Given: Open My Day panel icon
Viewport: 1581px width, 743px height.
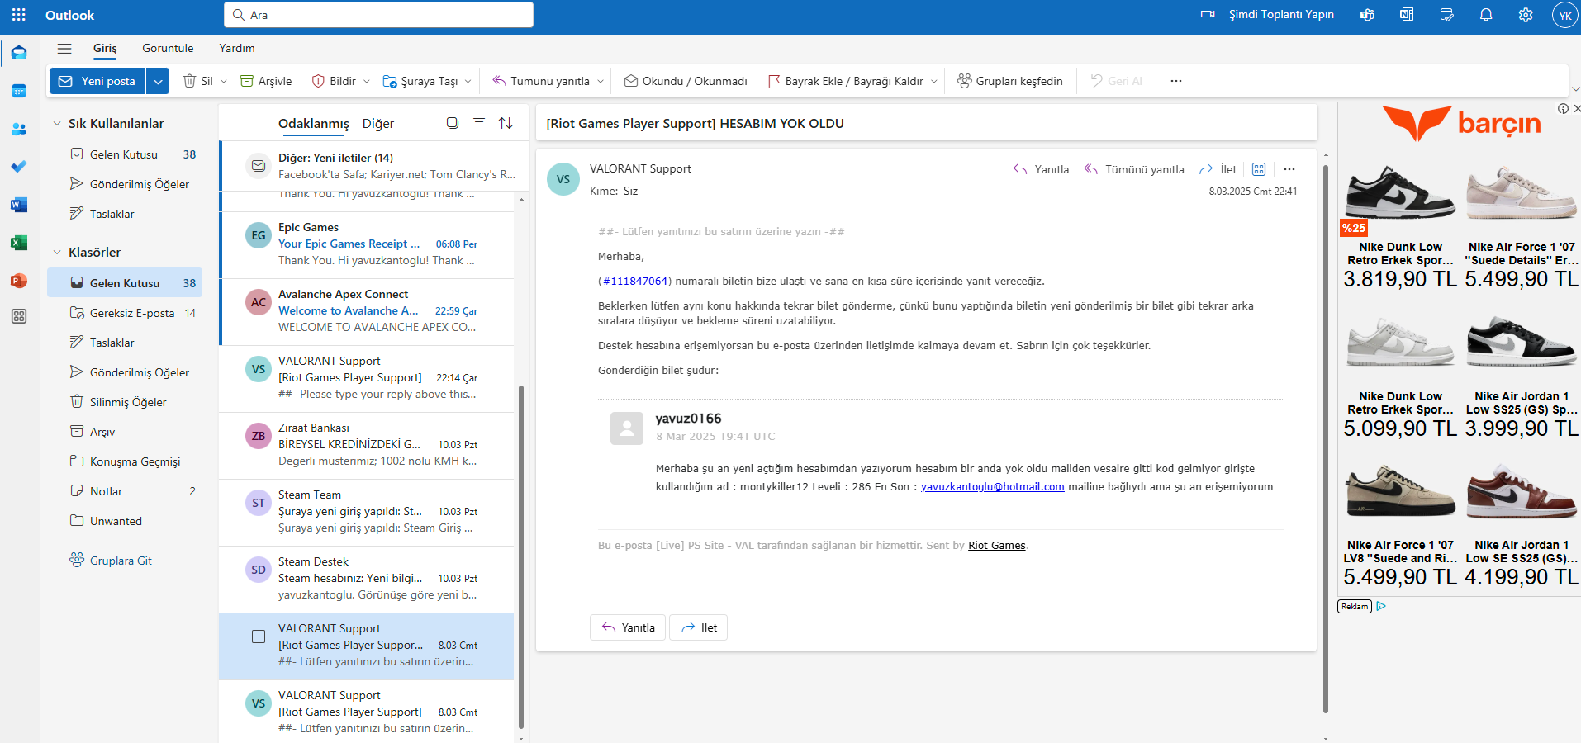Looking at the screenshot, I should [x=1446, y=15].
